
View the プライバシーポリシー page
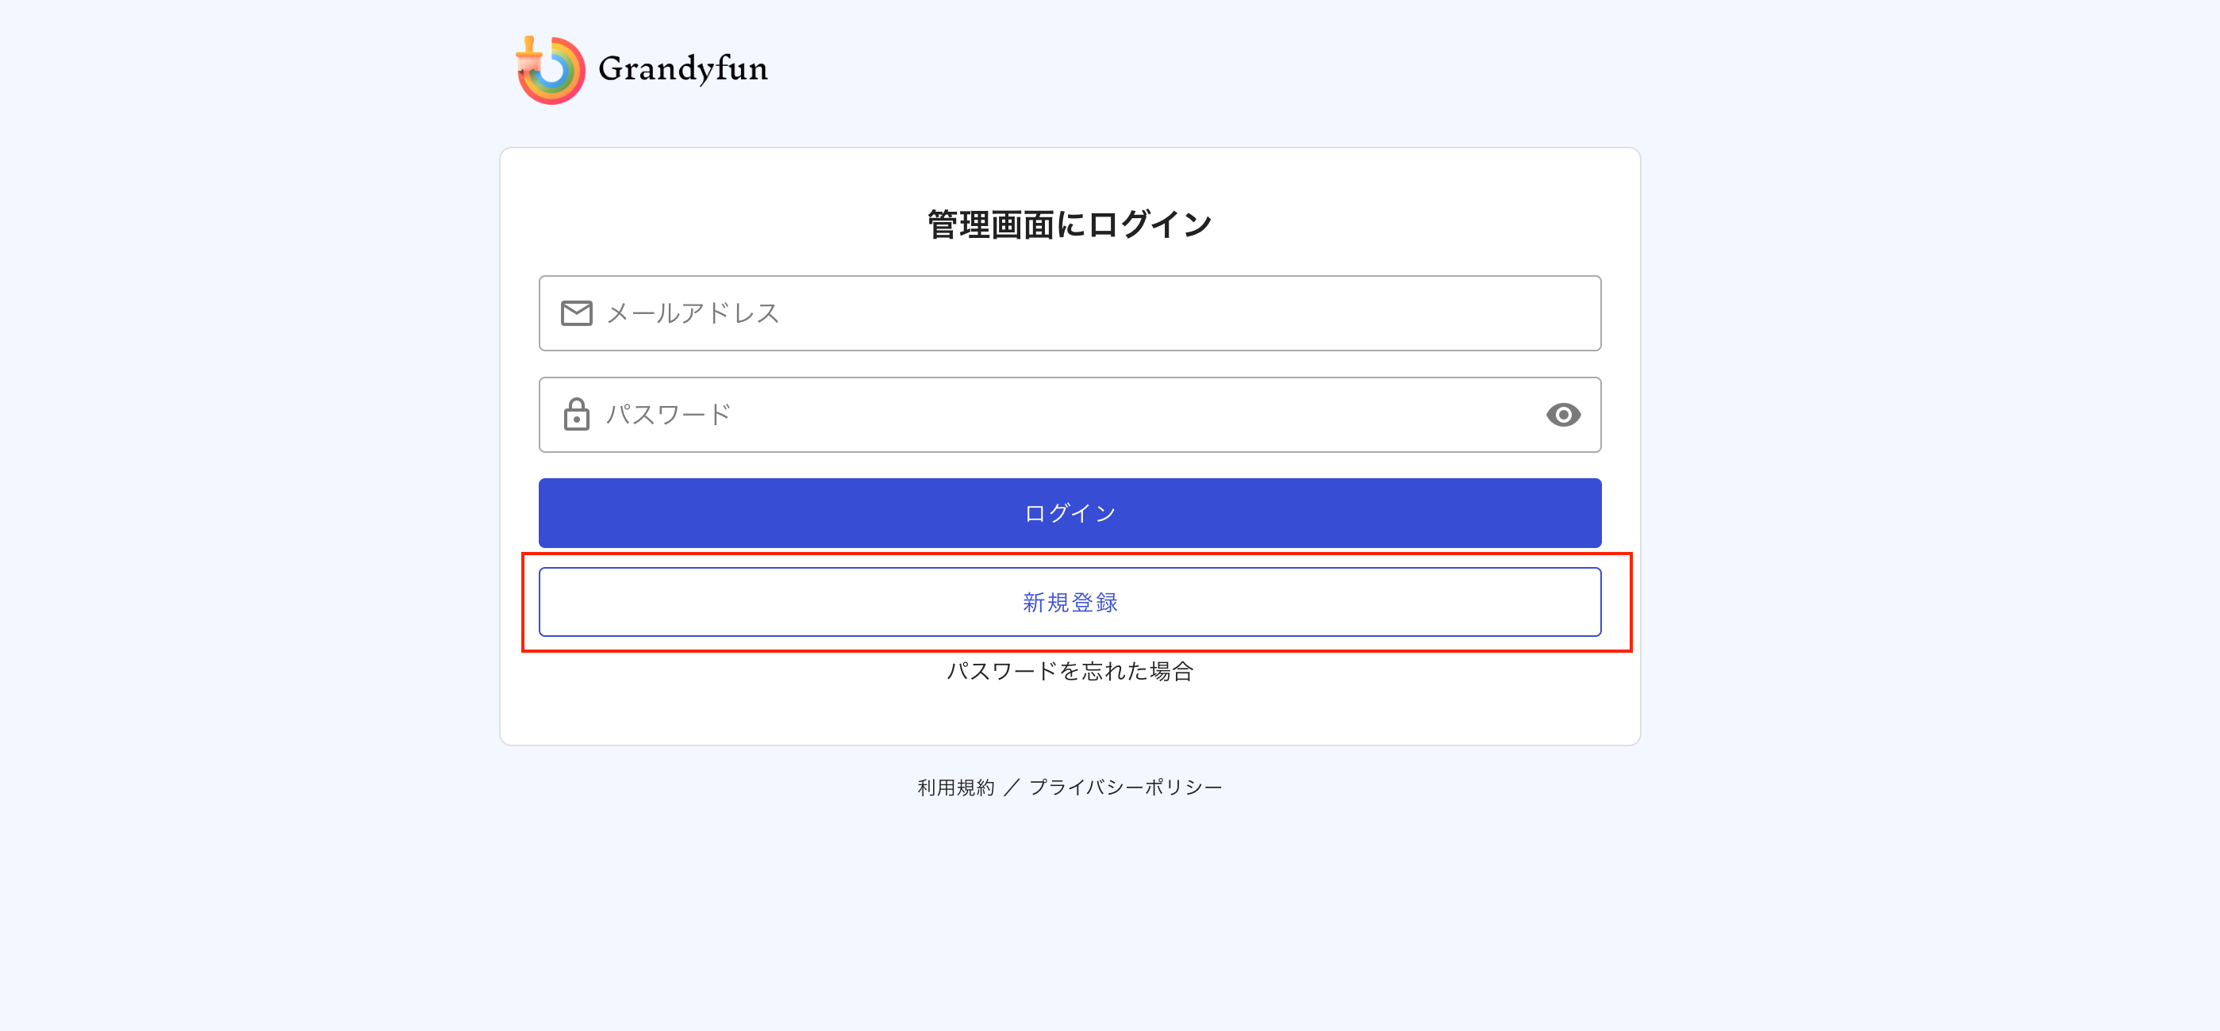coord(1127,785)
